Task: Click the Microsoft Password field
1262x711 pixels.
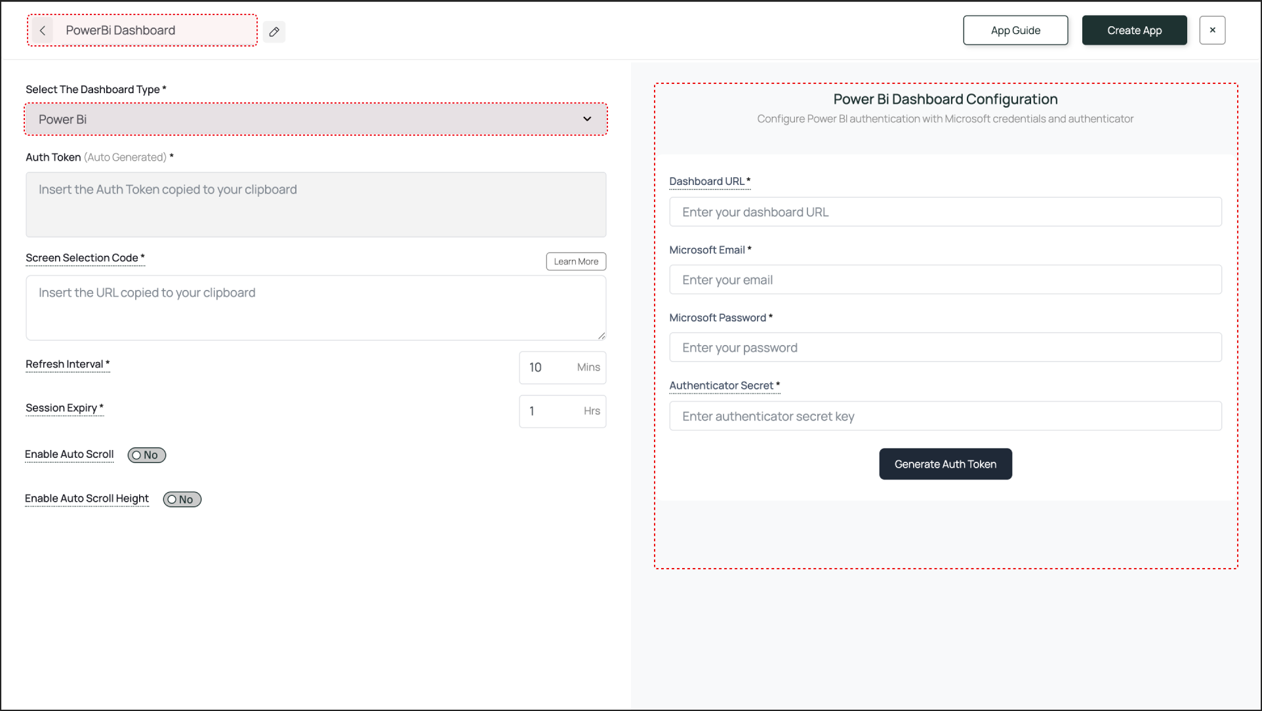Action: point(945,348)
